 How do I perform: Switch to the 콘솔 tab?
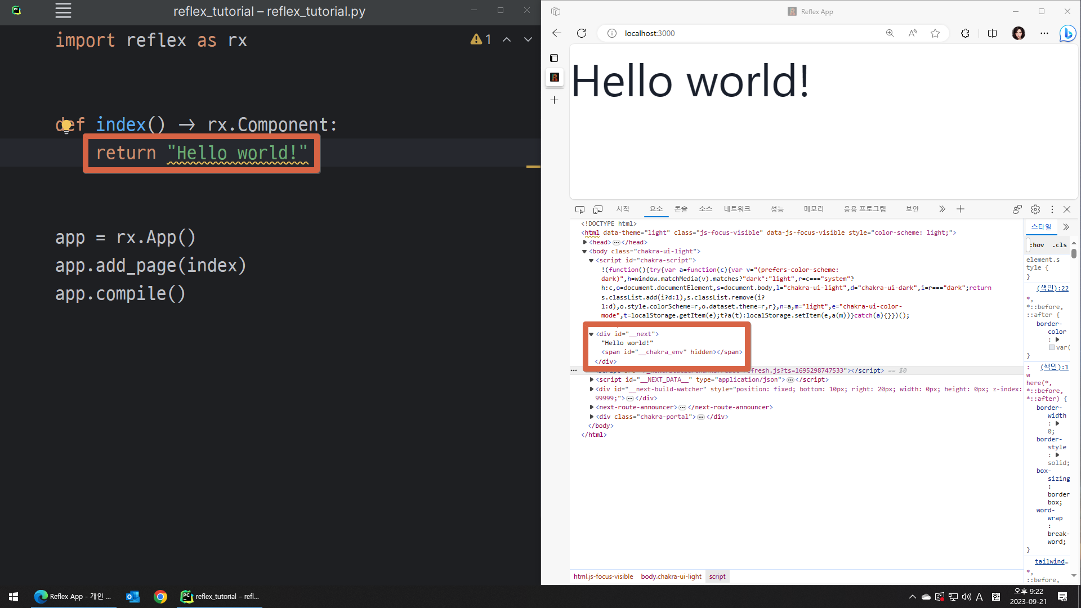click(681, 209)
